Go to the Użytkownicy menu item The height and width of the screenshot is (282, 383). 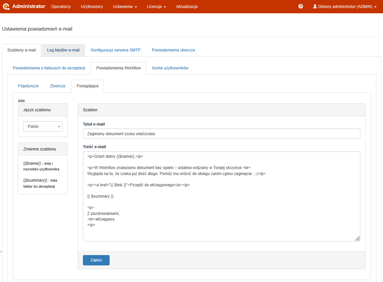pyautogui.click(x=92, y=7)
